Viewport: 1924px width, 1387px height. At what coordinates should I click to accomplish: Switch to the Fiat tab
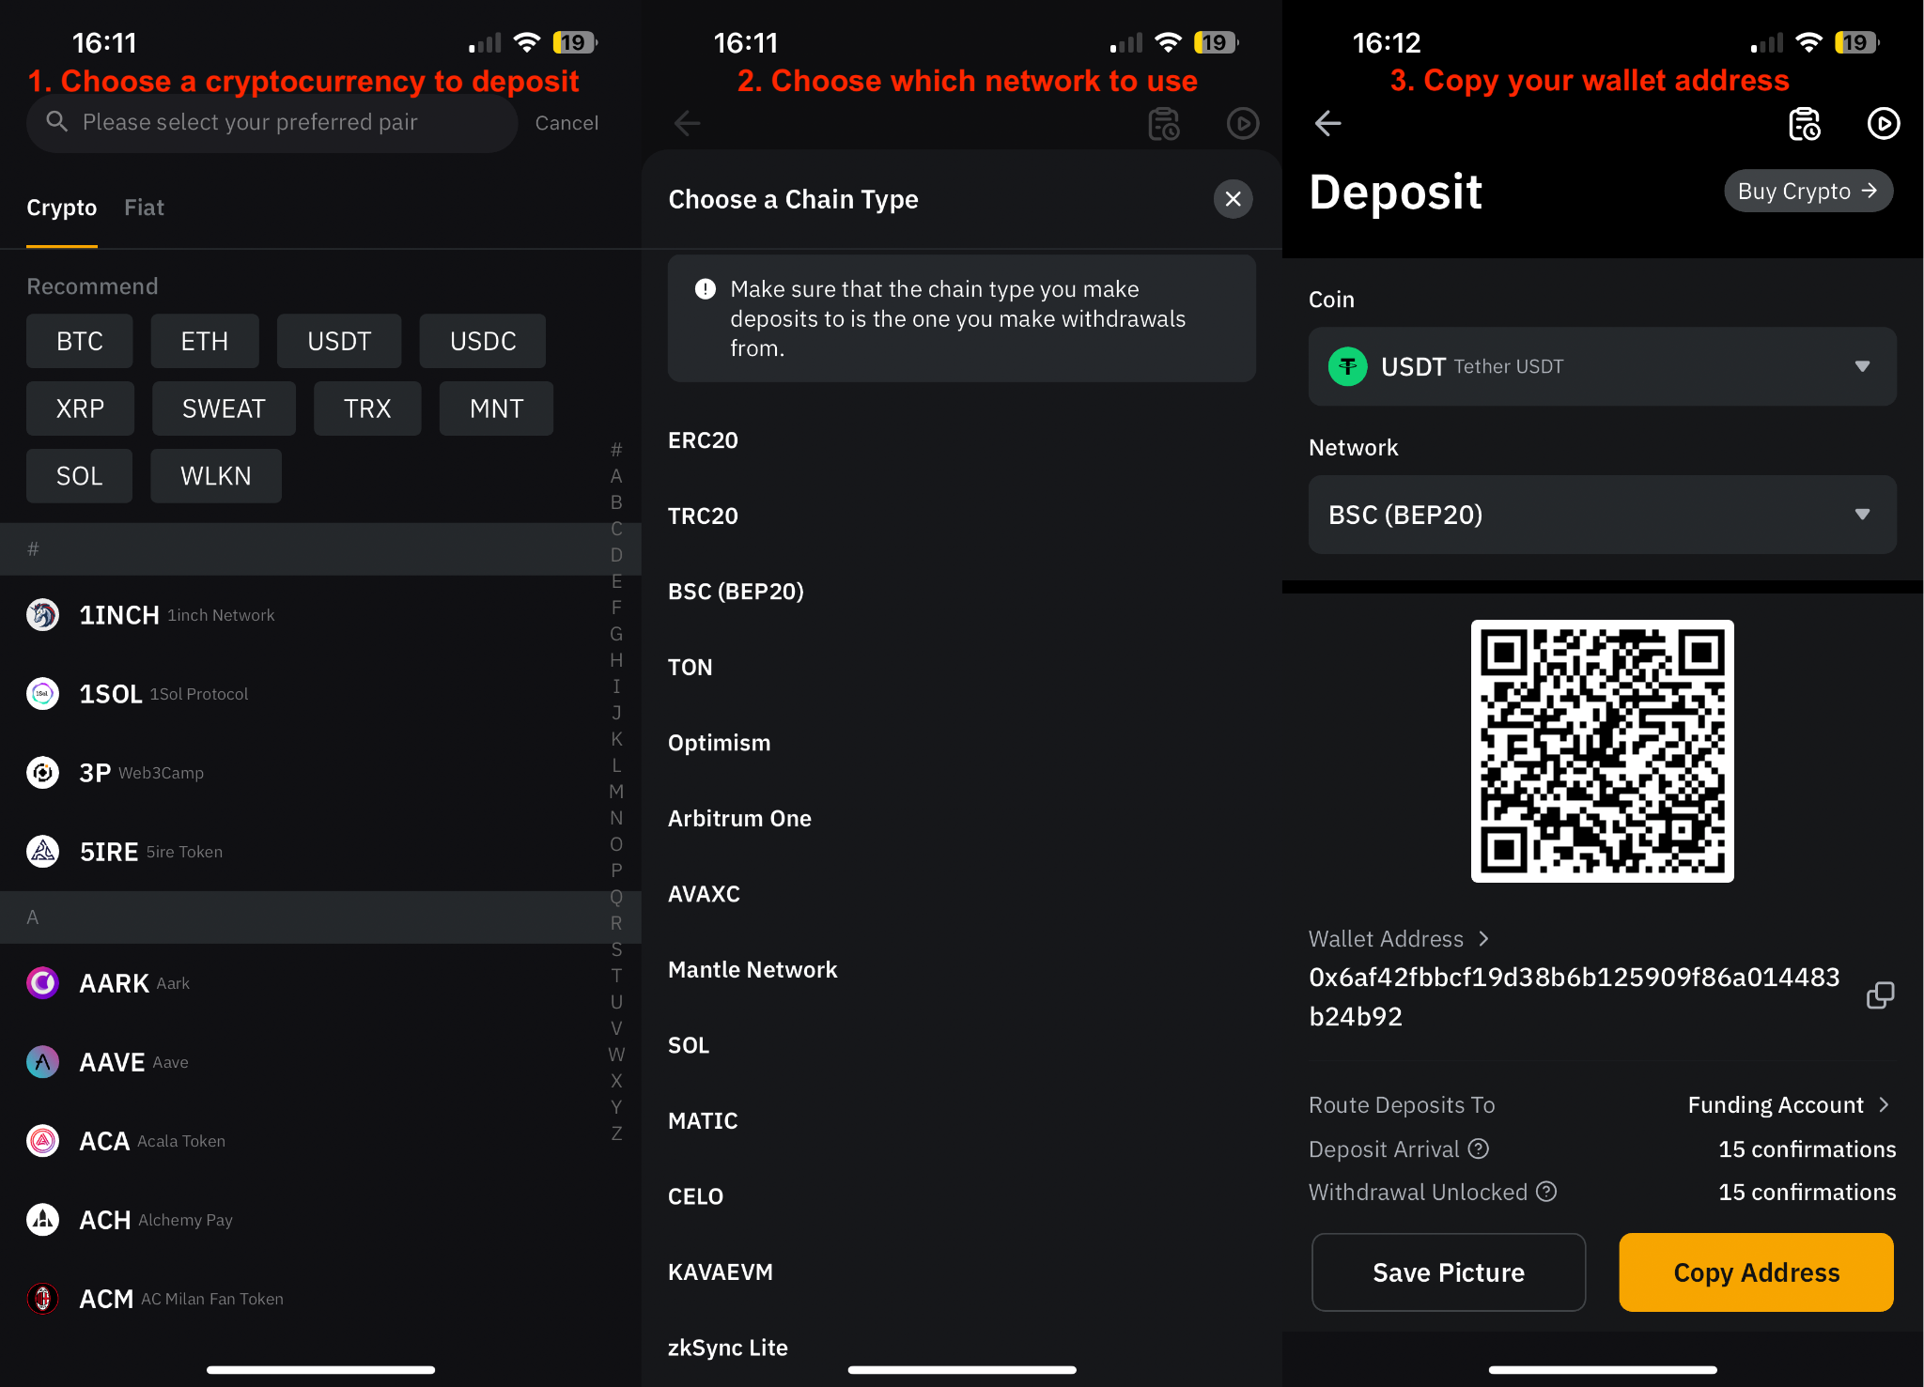click(x=144, y=208)
